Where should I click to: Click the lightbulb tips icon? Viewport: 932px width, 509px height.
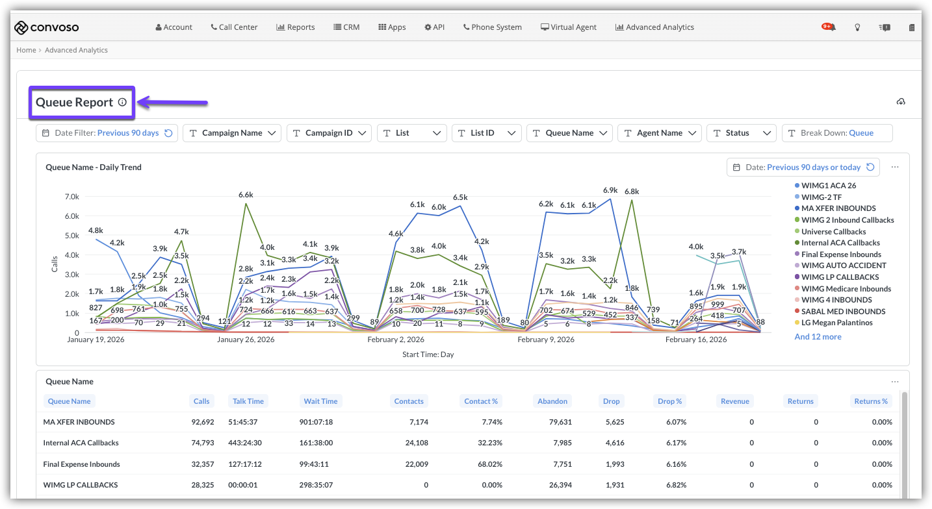(x=857, y=27)
